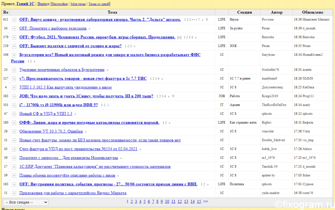
Task: Click the 18:39 Иванович Михаил update cell
Action: [x=311, y=19]
